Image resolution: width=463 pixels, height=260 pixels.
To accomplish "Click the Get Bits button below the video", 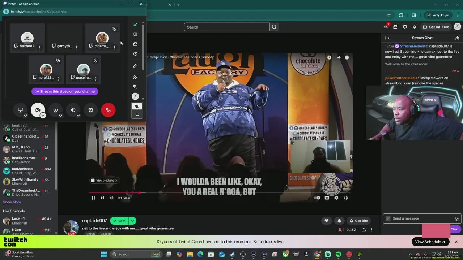I will [x=358, y=221].
